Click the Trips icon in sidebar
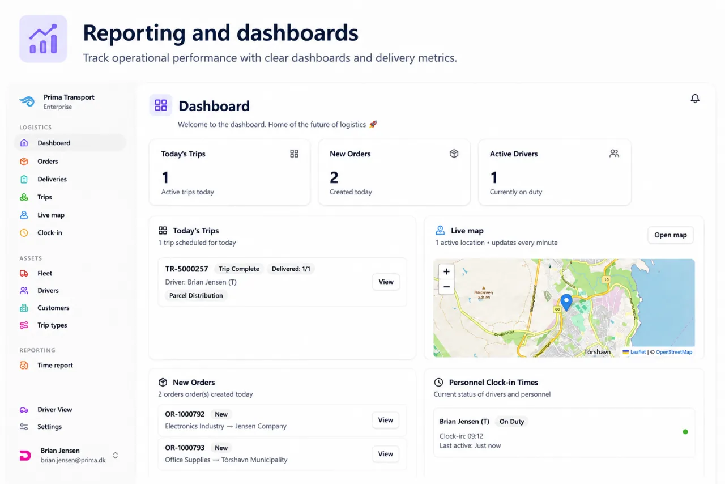The width and height of the screenshot is (725, 484). [x=24, y=197]
